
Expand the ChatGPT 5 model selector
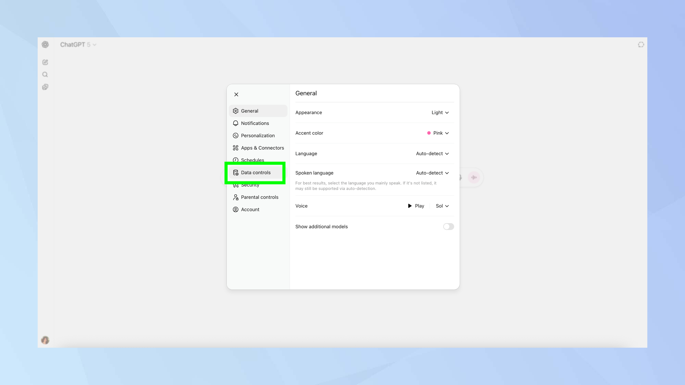coord(78,44)
